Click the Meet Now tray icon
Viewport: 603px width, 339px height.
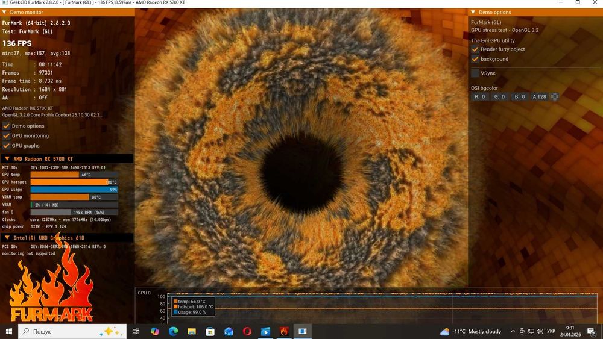pyautogui.click(x=522, y=331)
